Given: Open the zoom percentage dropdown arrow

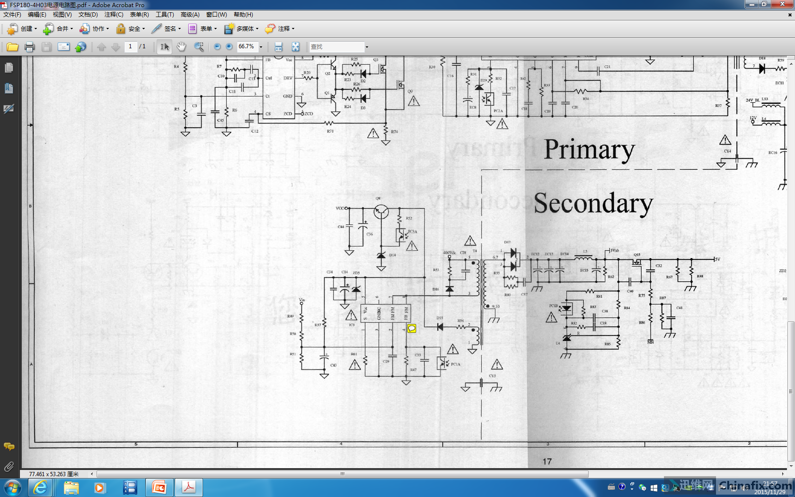Looking at the screenshot, I should (261, 47).
